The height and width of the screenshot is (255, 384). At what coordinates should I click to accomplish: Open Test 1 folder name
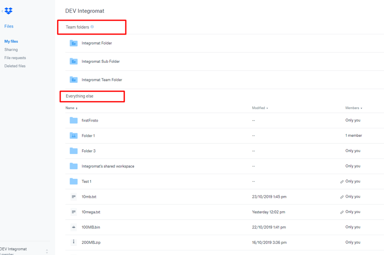(86, 181)
